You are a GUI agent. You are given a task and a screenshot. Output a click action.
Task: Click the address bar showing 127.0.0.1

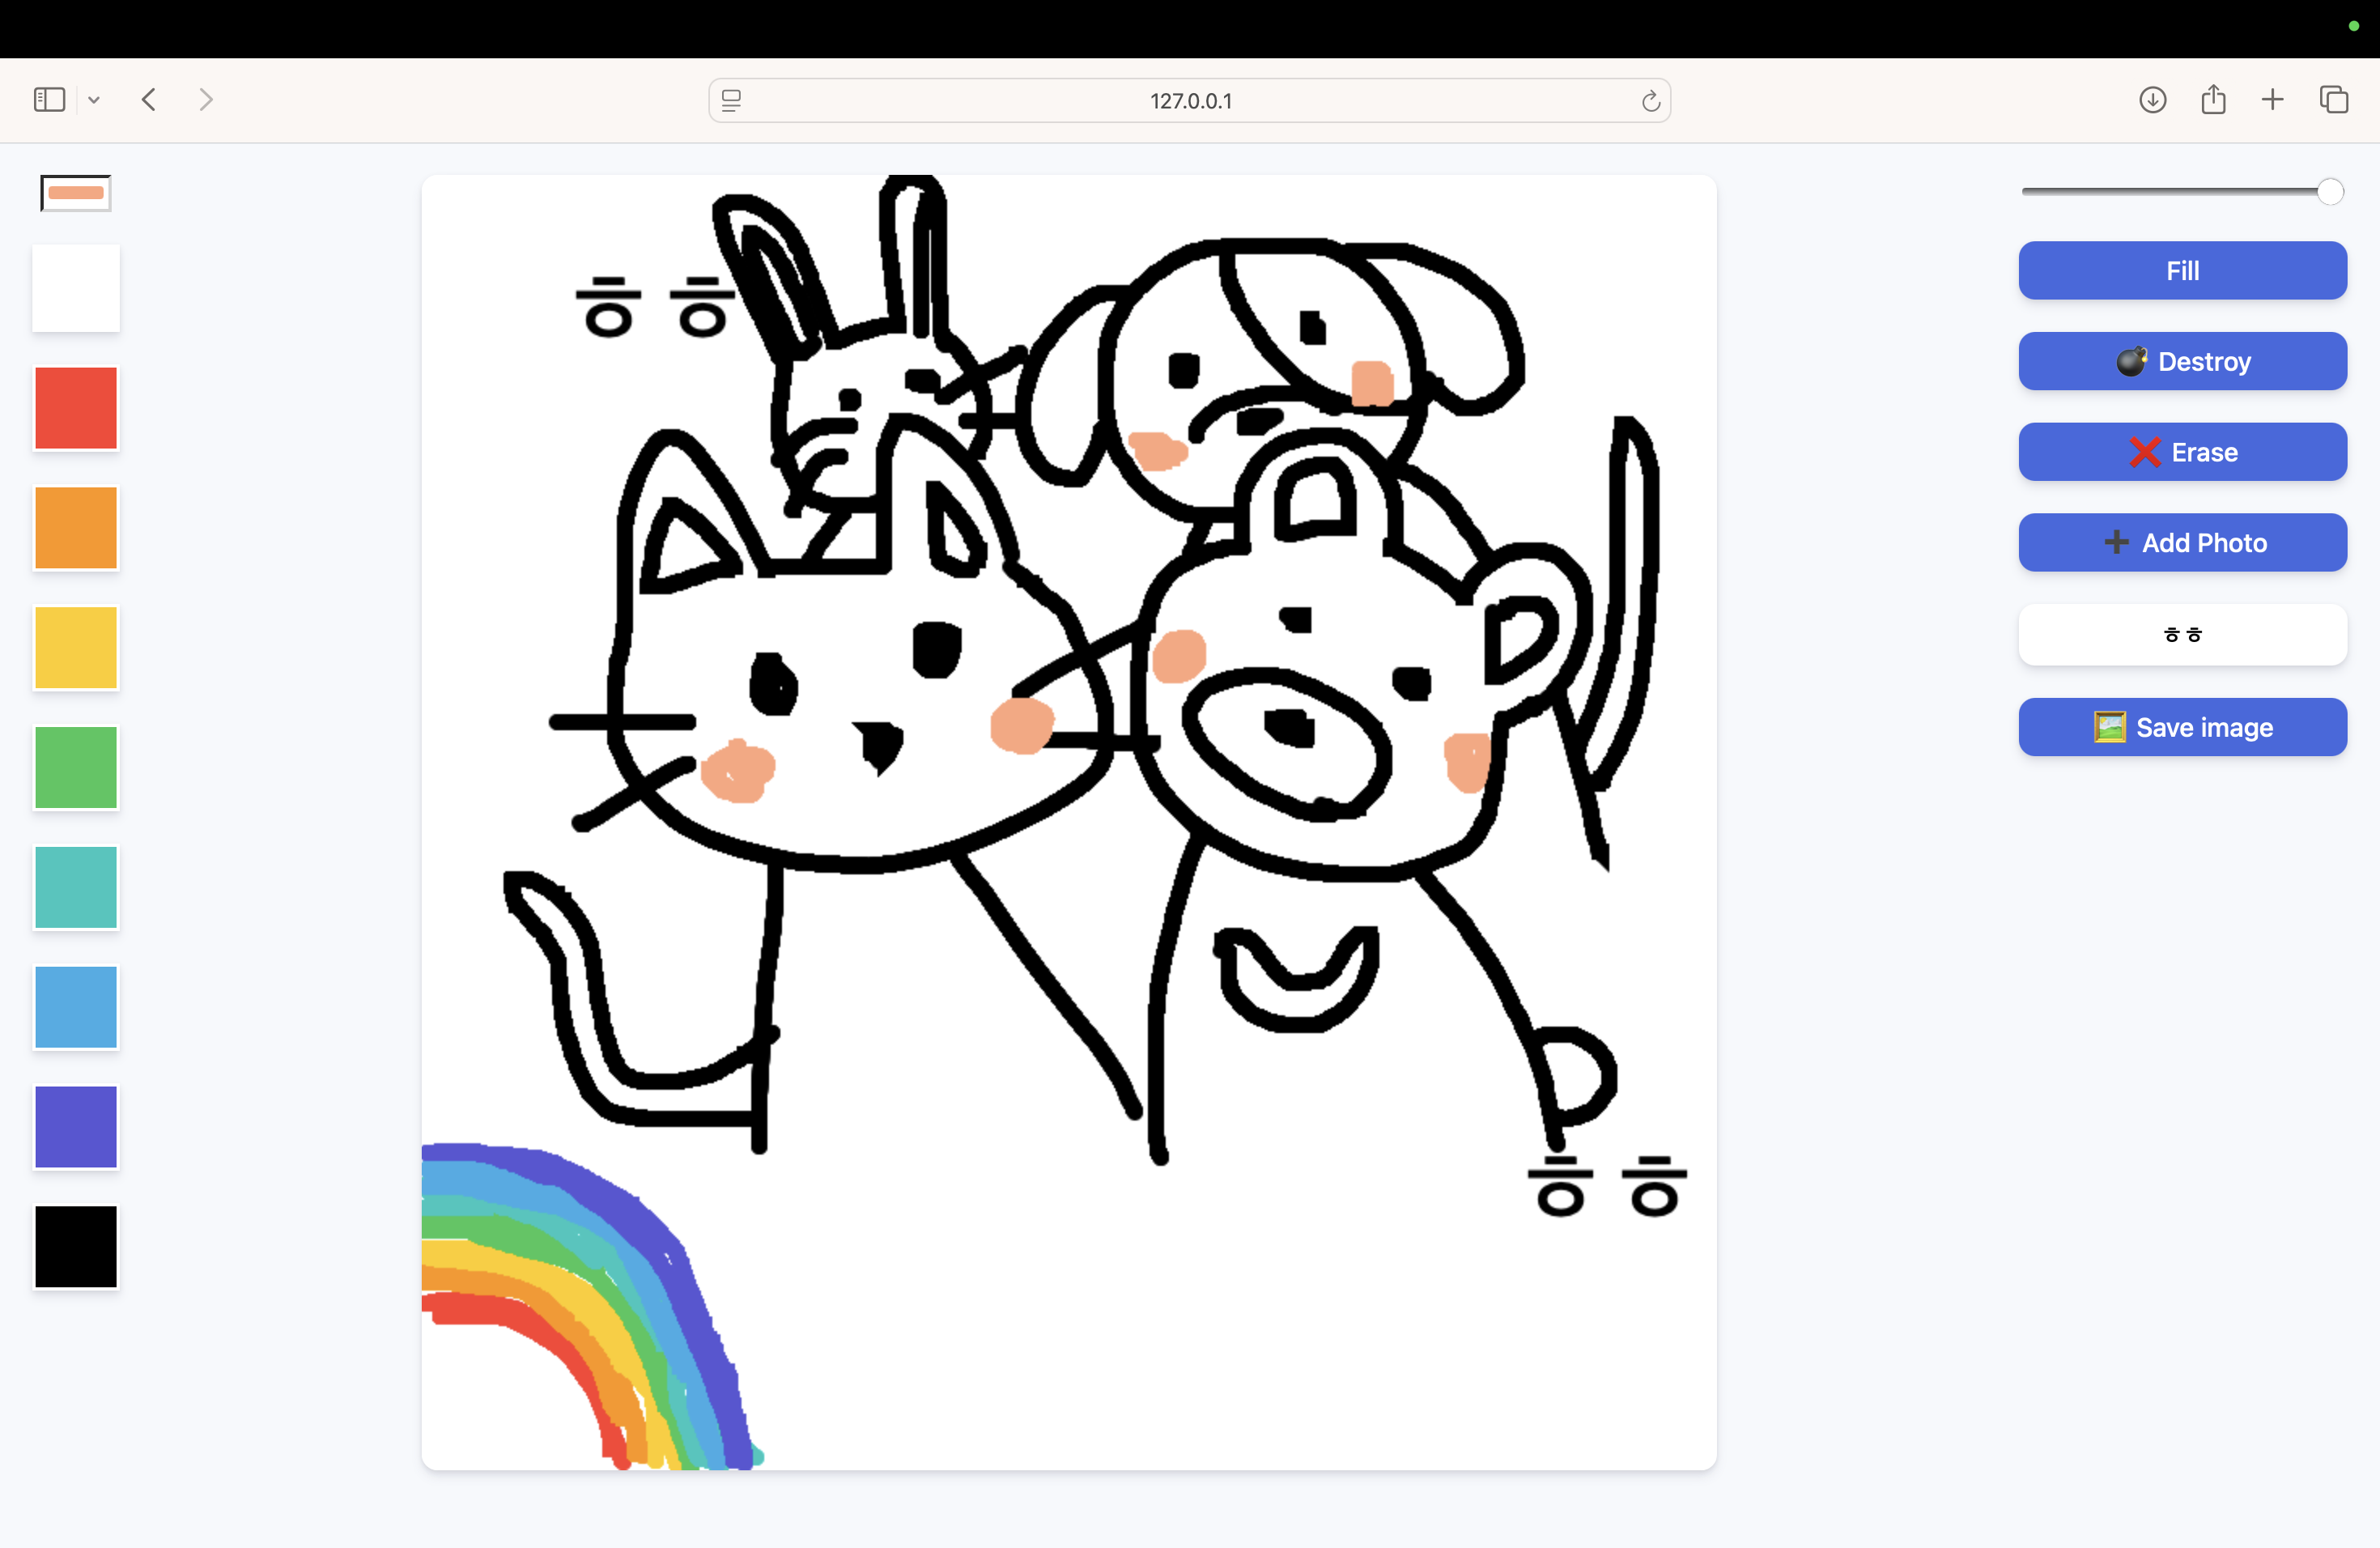(x=1189, y=100)
